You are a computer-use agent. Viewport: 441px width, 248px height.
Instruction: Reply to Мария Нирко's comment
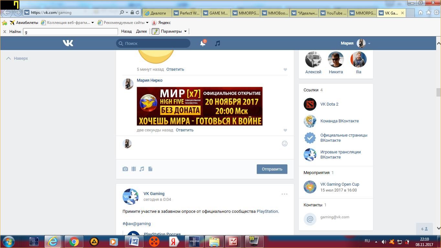185,130
